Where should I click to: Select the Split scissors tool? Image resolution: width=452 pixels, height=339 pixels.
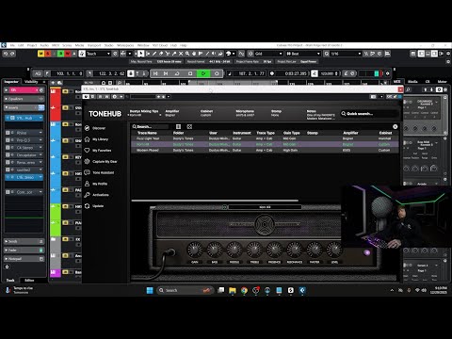pos(168,54)
